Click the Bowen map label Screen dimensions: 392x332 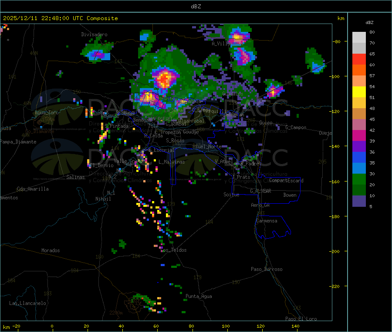coord(290,195)
